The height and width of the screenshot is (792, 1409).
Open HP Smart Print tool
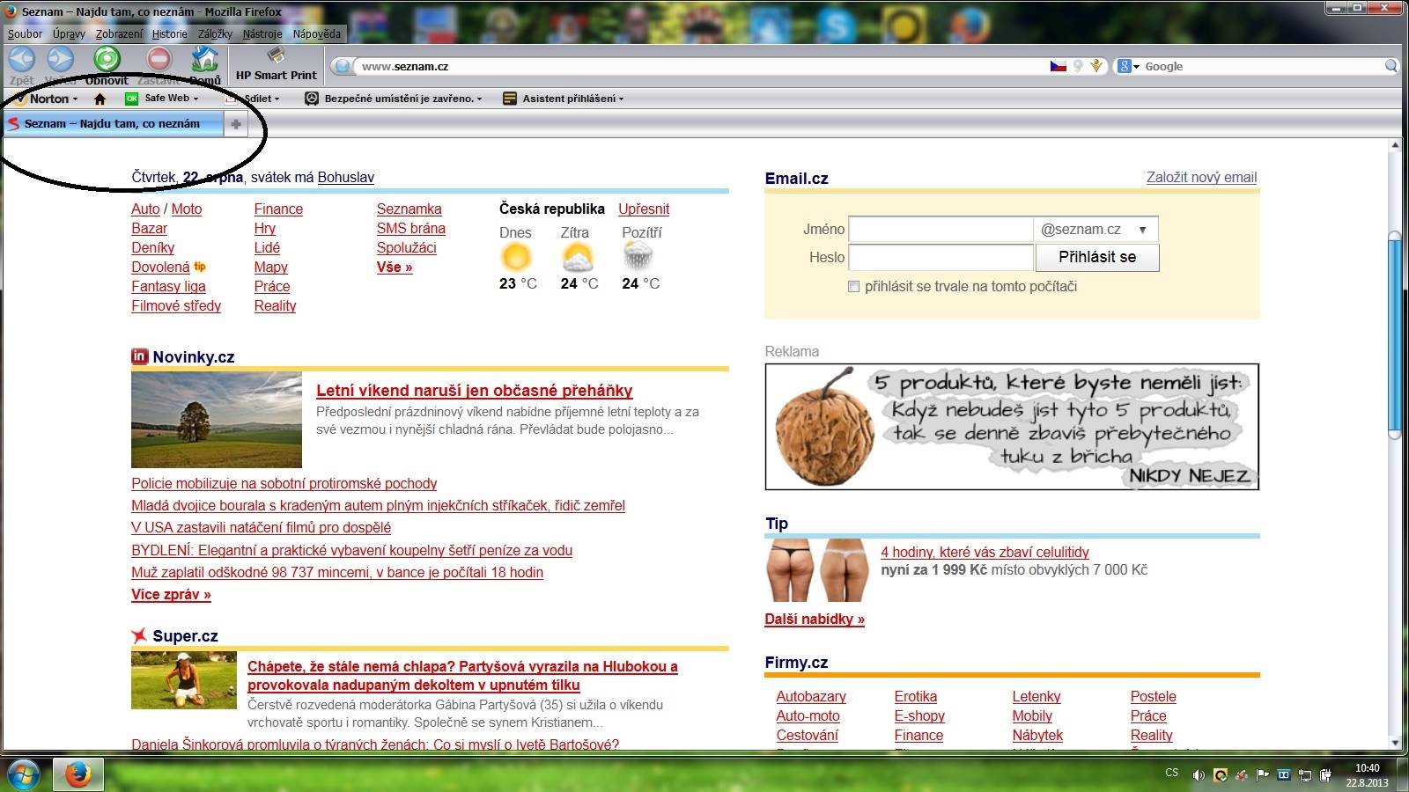276,66
